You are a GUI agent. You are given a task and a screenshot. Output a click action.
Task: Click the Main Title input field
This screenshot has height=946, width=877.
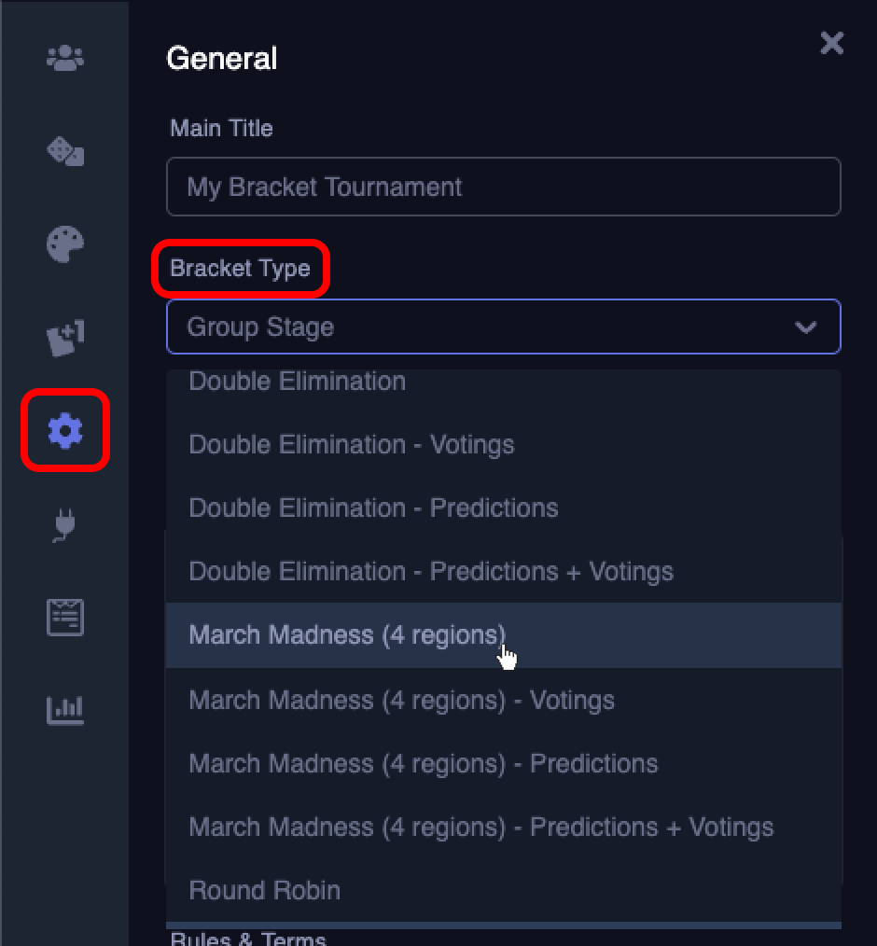tap(504, 188)
